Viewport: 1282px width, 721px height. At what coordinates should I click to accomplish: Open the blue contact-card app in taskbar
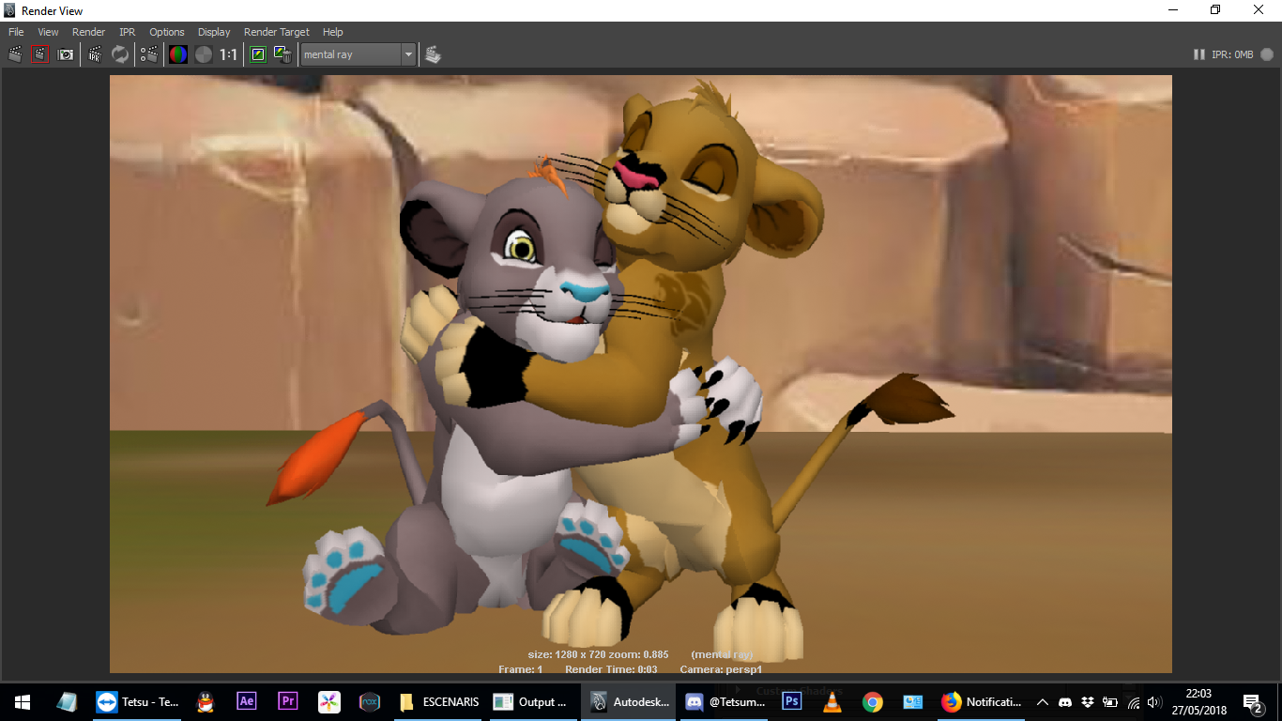(x=913, y=701)
